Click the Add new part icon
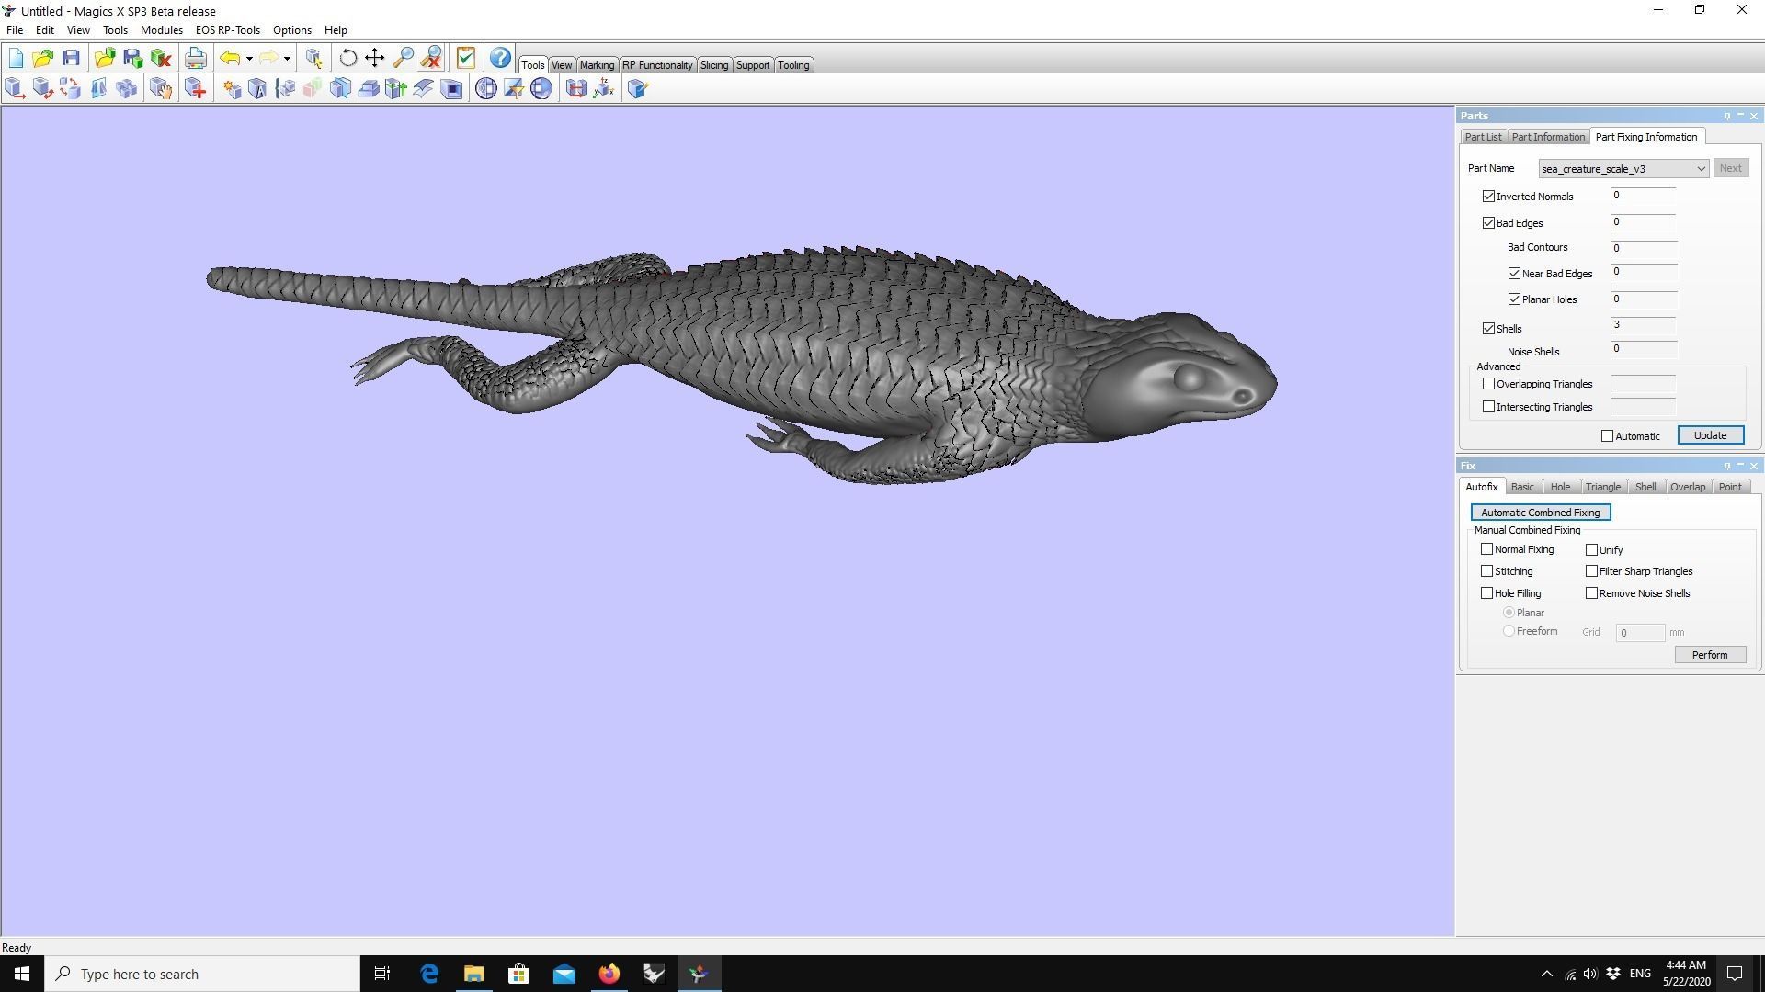 pos(194,88)
